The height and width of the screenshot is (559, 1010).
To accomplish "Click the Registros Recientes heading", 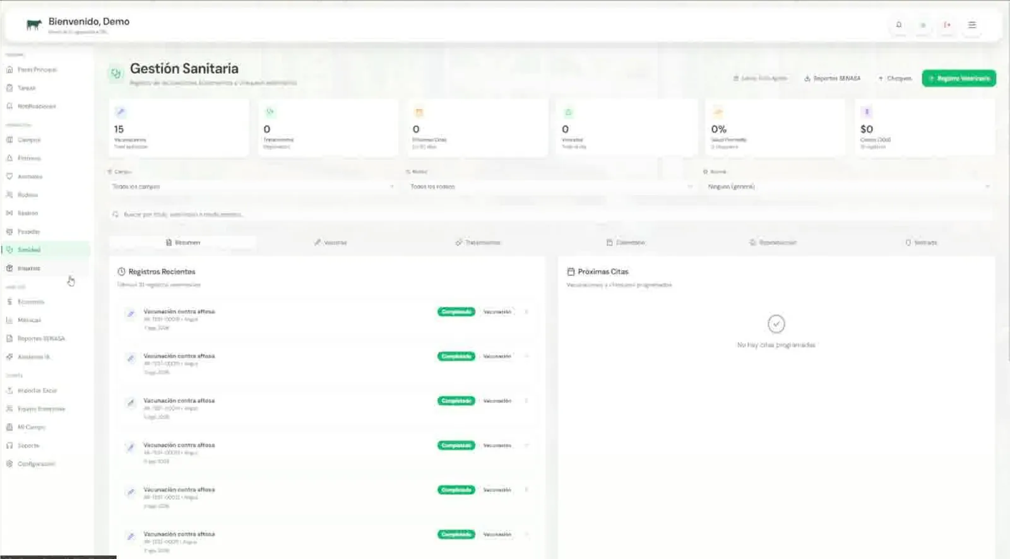I will tap(162, 271).
